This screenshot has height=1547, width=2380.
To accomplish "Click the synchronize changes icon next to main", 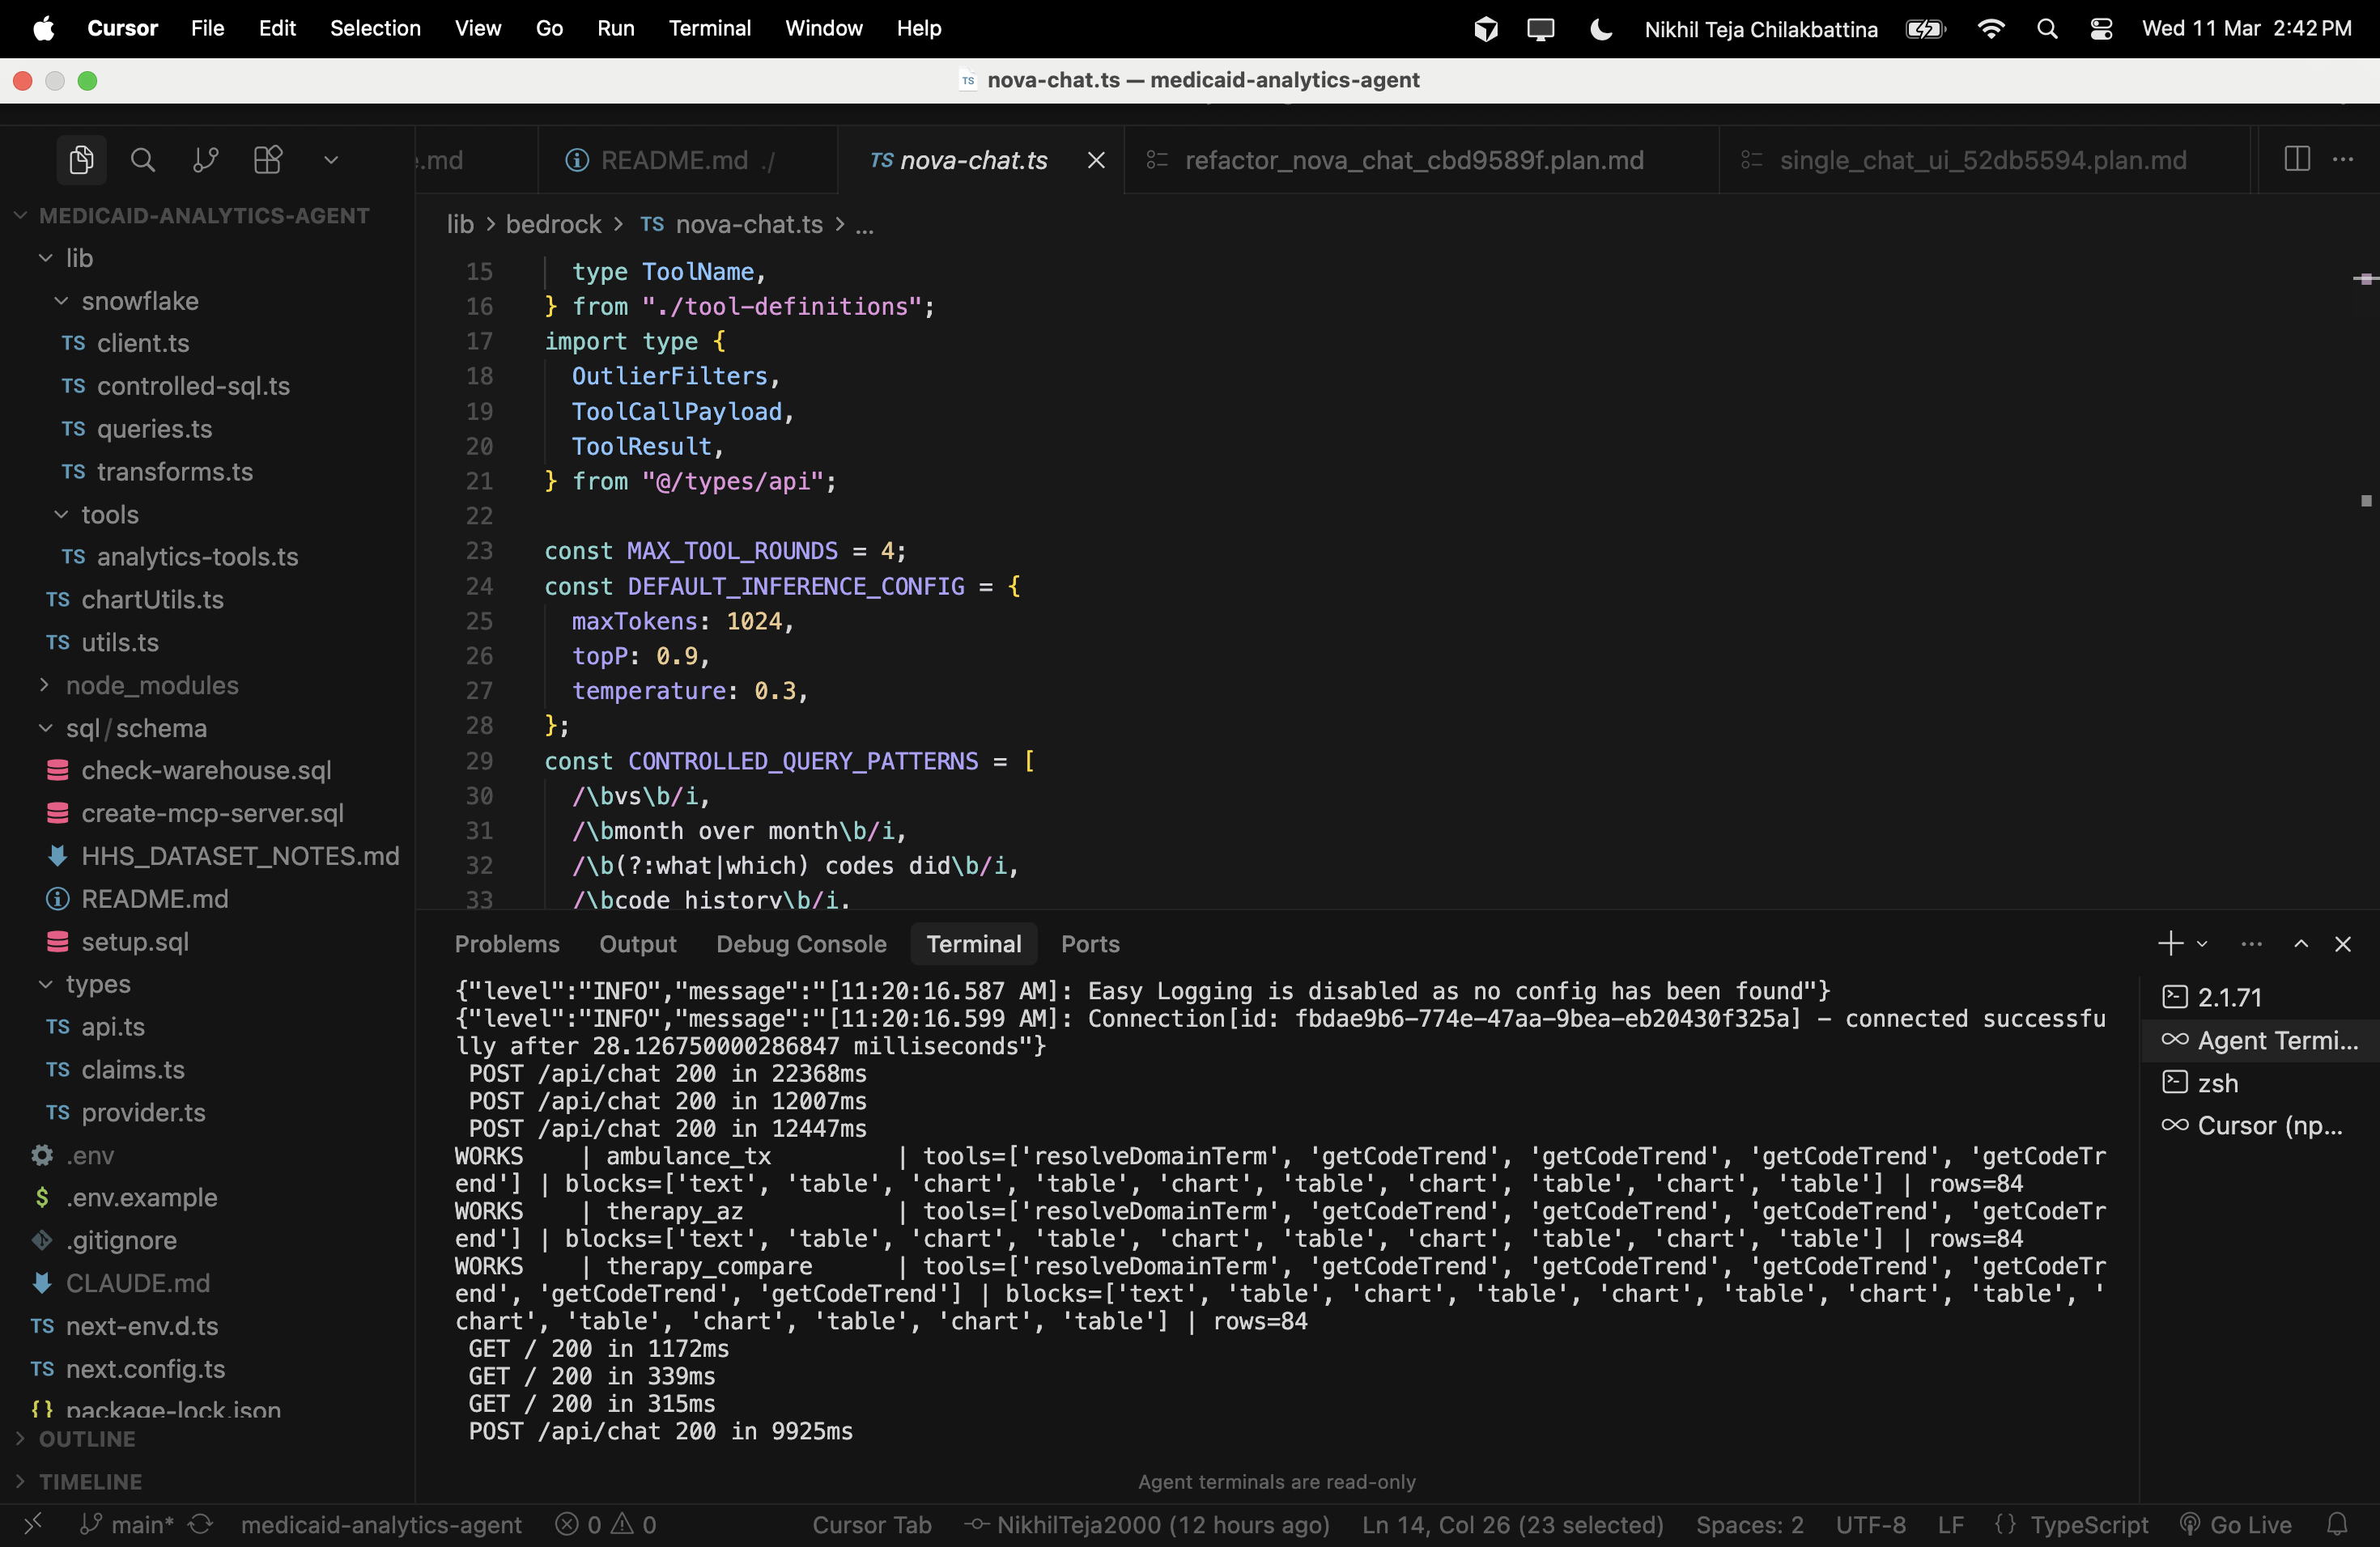I will pyautogui.click(x=201, y=1524).
